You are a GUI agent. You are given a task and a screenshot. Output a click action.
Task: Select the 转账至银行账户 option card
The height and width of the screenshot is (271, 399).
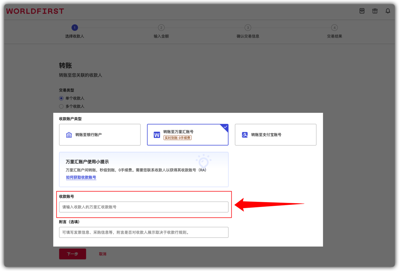[100, 135]
